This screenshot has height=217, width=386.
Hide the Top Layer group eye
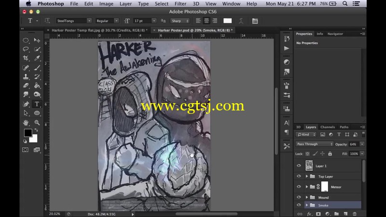pos(299,176)
